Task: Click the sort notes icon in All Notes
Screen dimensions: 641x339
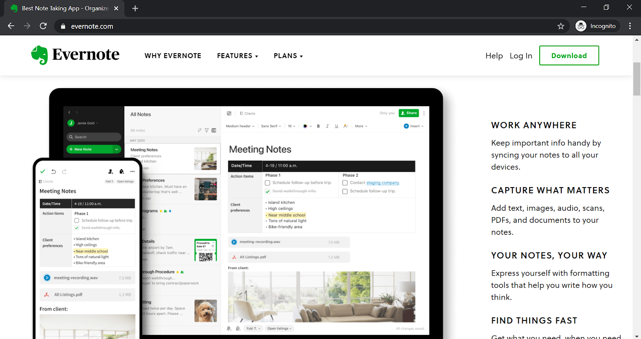Action: pyautogui.click(x=200, y=130)
